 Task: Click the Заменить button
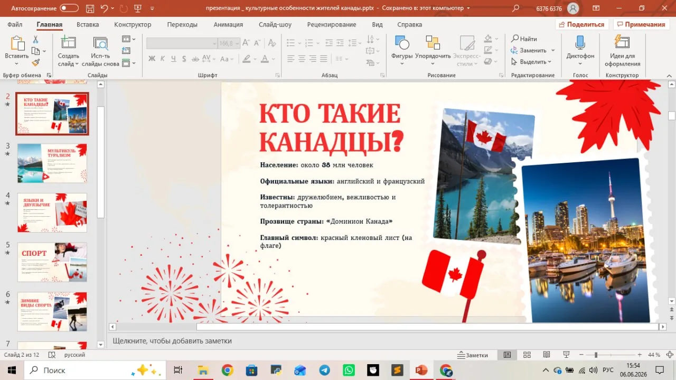(x=529, y=50)
